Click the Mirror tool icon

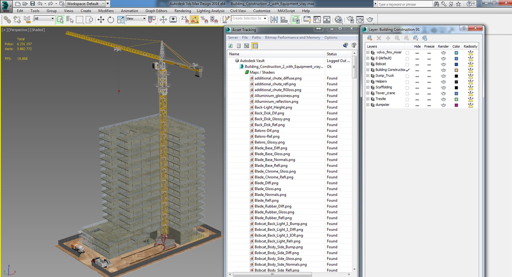tap(274, 19)
